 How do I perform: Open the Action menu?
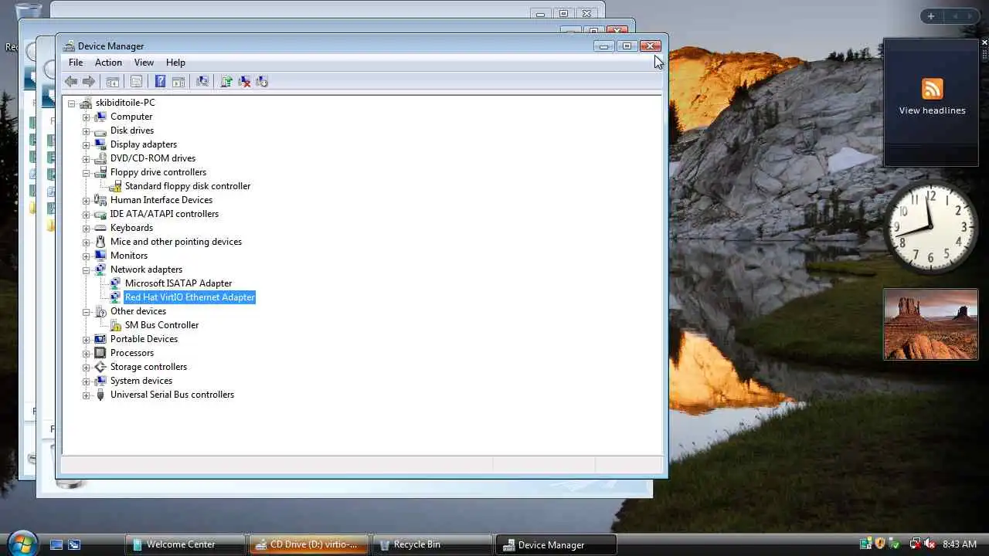[108, 63]
